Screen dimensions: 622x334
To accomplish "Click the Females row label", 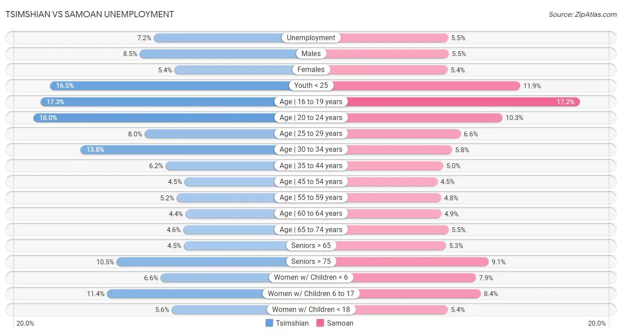I will tap(311, 70).
